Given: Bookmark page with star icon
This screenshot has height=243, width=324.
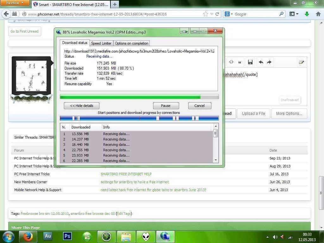Looking at the screenshot, I should 206,14.
